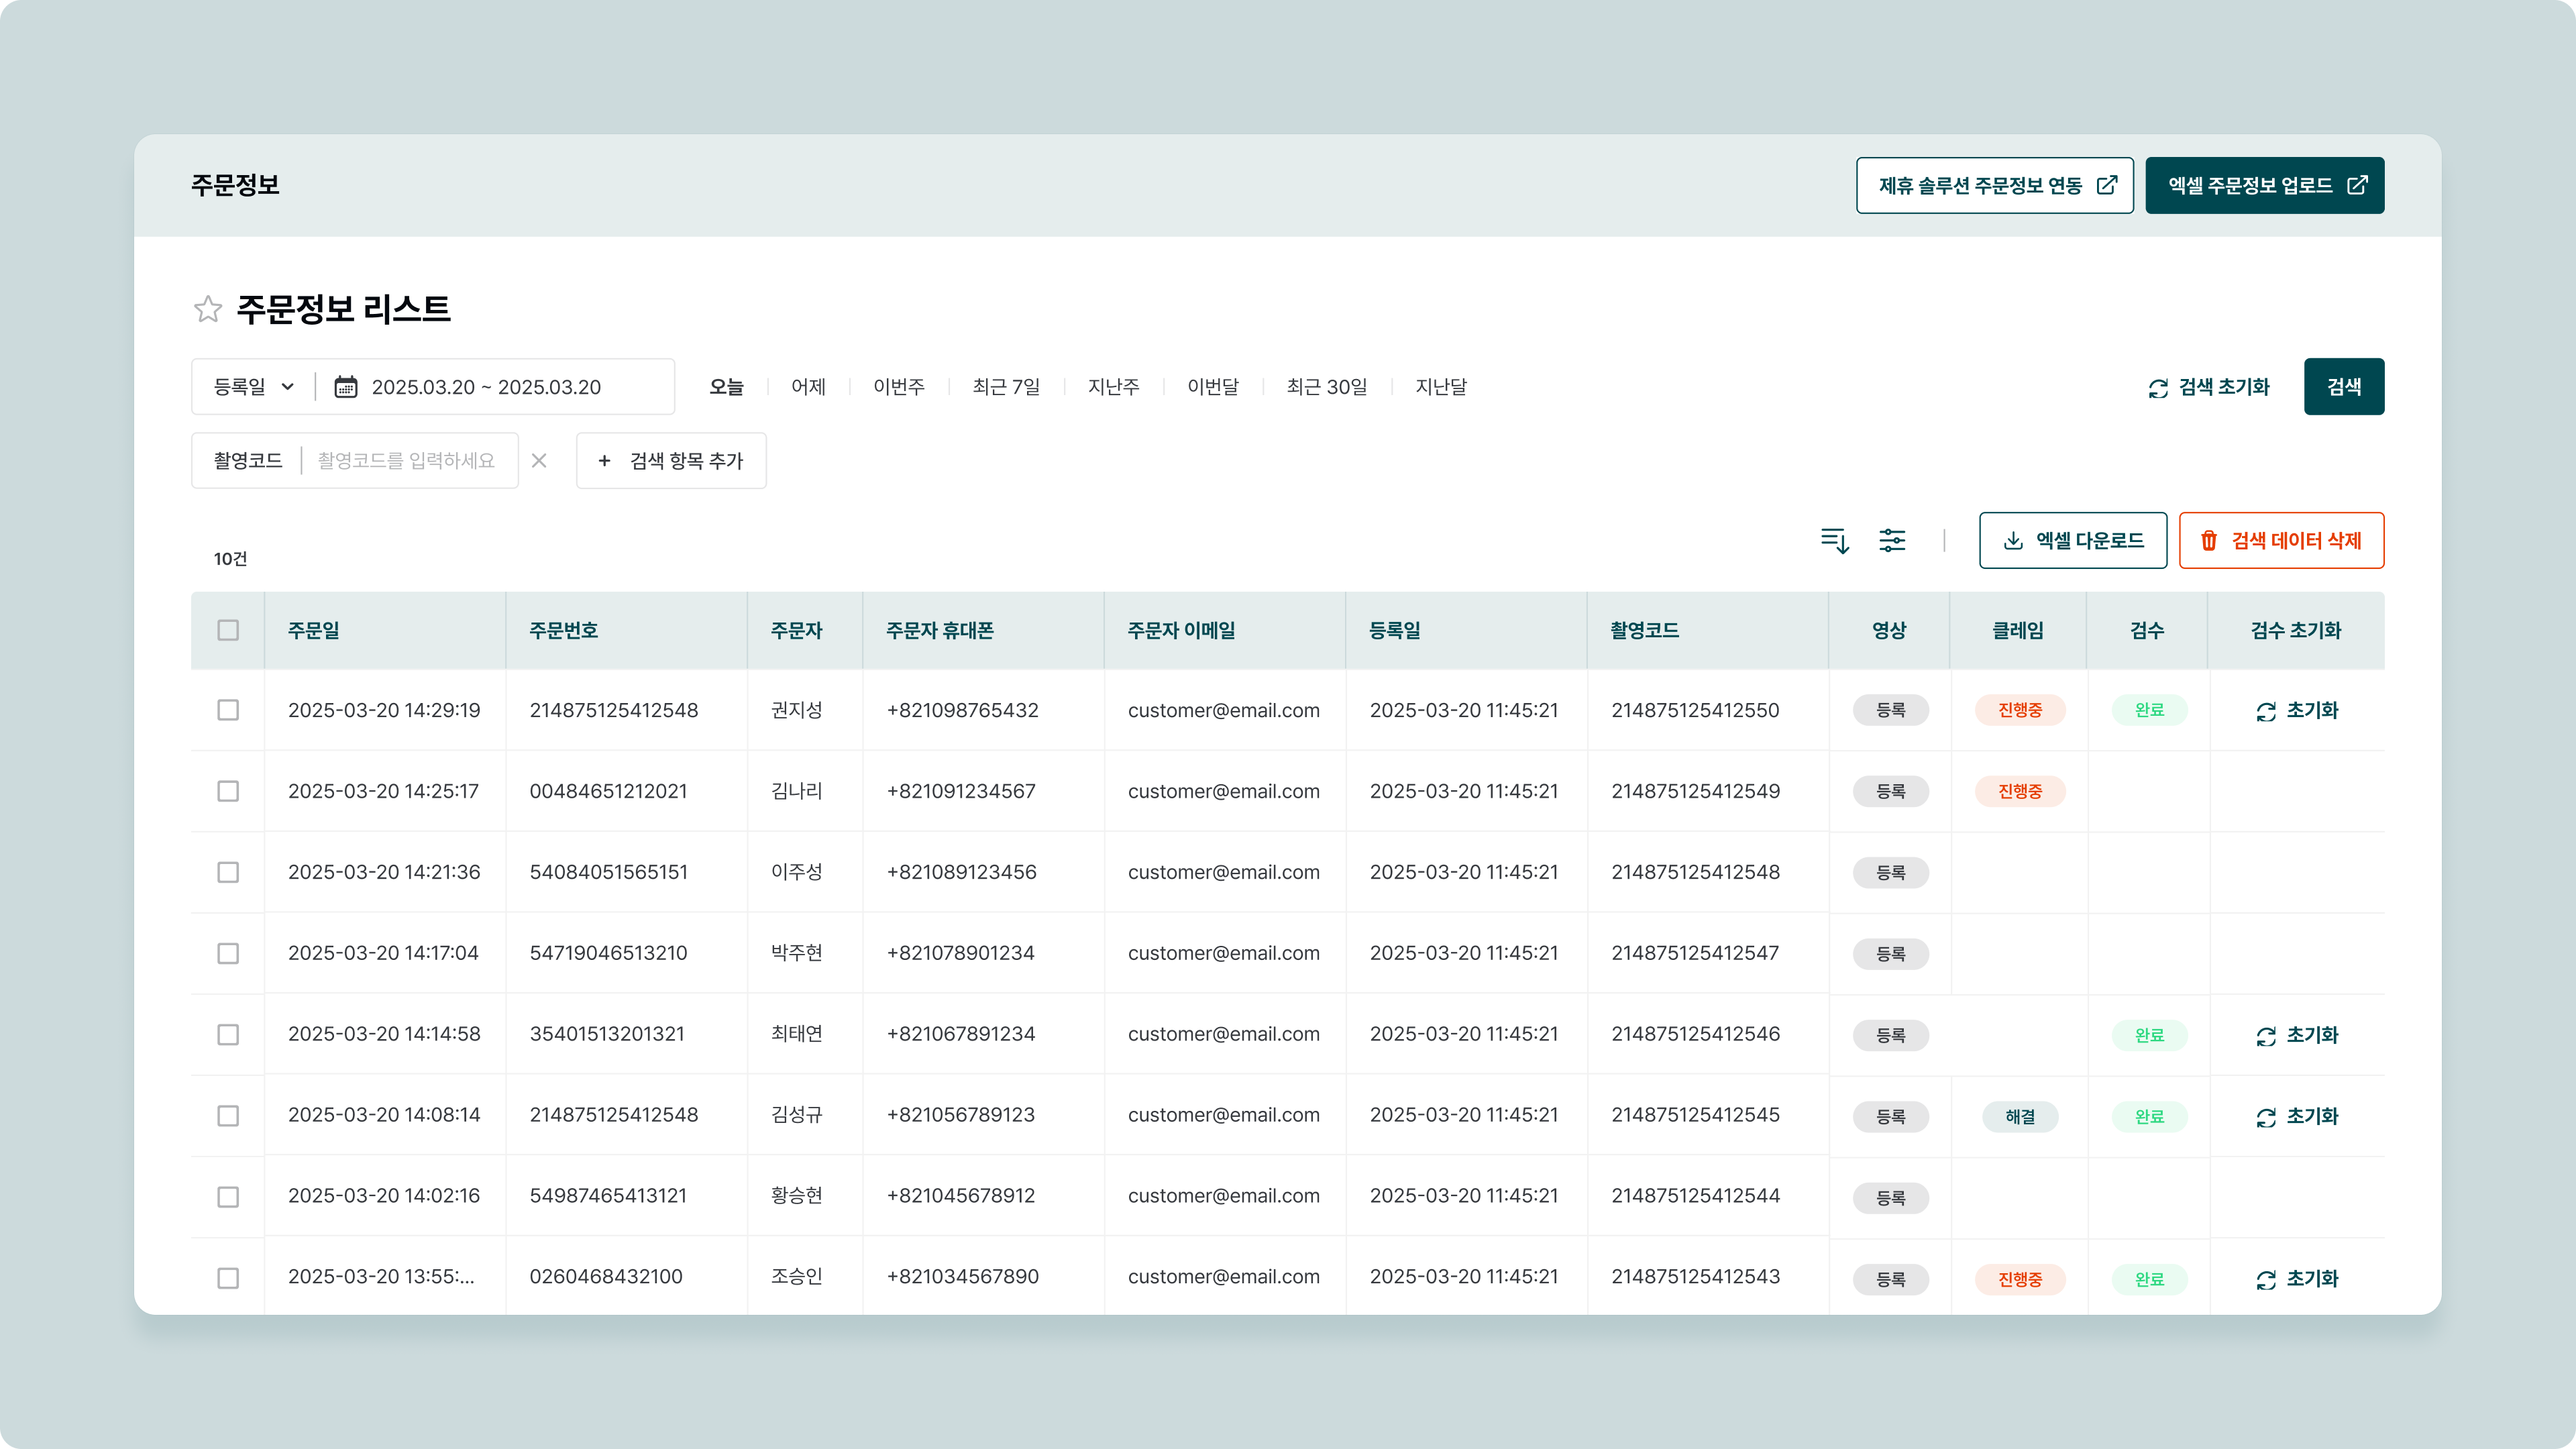
Task: Remove the 촬영코드 search field with X
Action: pos(539,460)
